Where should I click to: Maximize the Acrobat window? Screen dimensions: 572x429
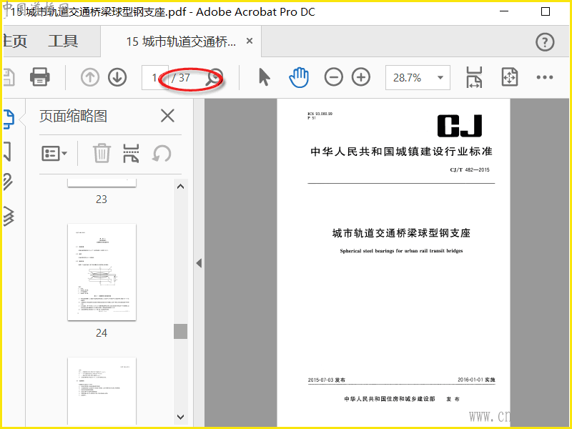(x=546, y=11)
